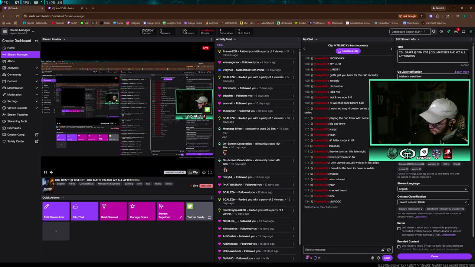Viewport: 475px width, 267px height.
Task: Open the notifications inbox with red badge
Action: point(456,32)
